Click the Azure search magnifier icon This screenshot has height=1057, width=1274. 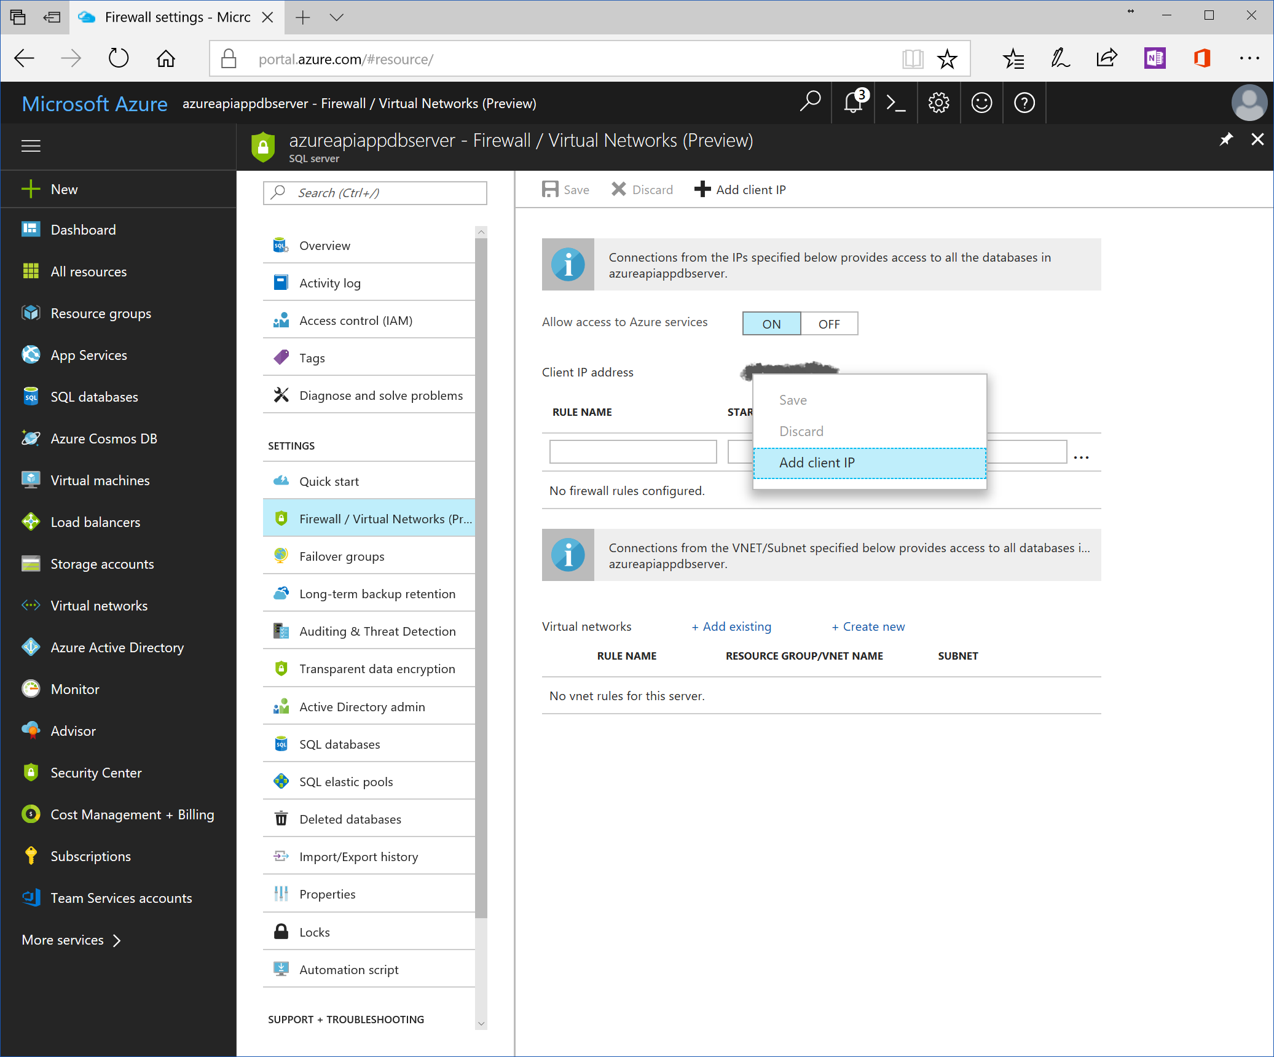(x=810, y=102)
